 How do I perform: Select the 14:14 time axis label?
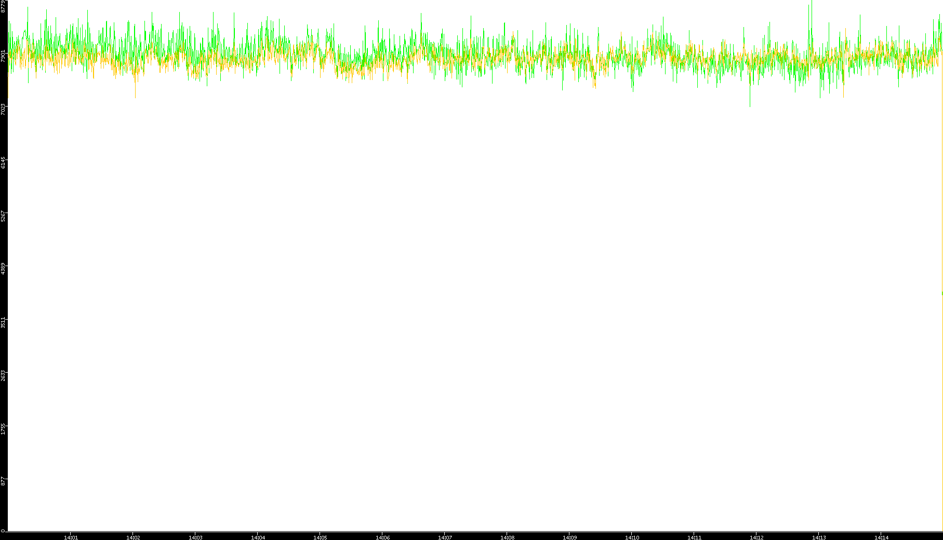(881, 537)
